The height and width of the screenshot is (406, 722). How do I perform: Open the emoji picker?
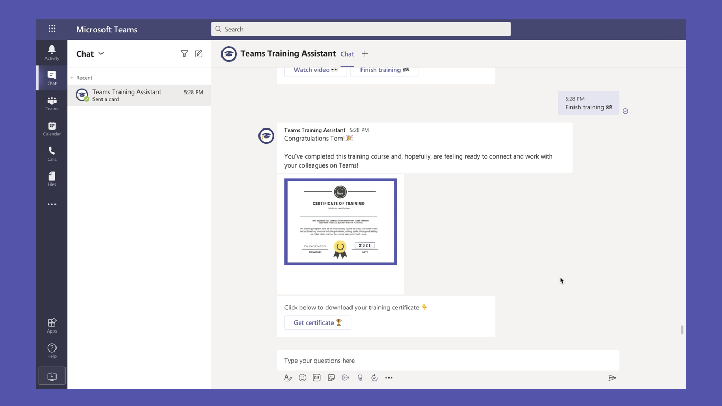click(302, 377)
